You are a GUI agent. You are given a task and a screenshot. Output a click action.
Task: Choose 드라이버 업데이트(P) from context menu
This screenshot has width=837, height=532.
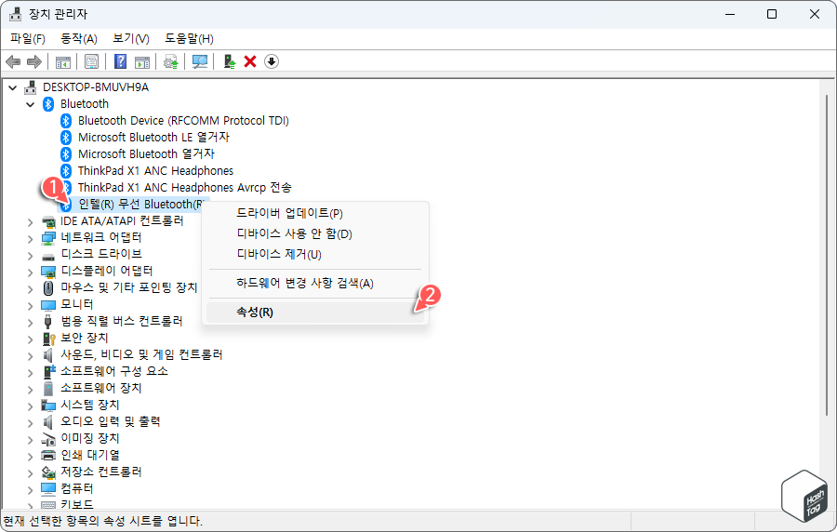pyautogui.click(x=315, y=213)
